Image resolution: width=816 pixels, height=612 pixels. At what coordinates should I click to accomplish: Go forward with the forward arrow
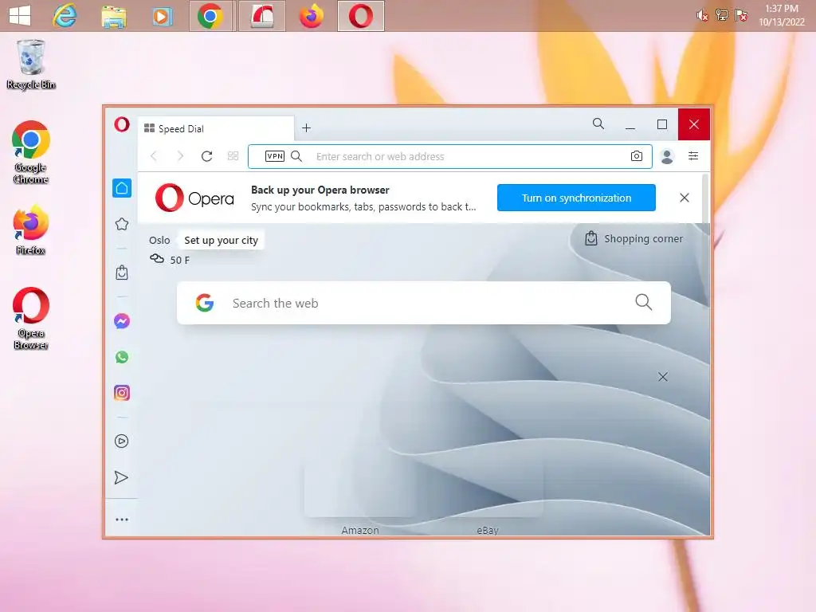click(180, 156)
